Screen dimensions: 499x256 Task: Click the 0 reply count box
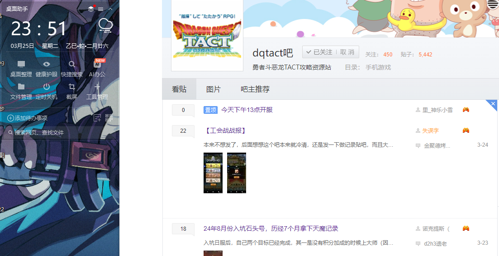coord(183,110)
